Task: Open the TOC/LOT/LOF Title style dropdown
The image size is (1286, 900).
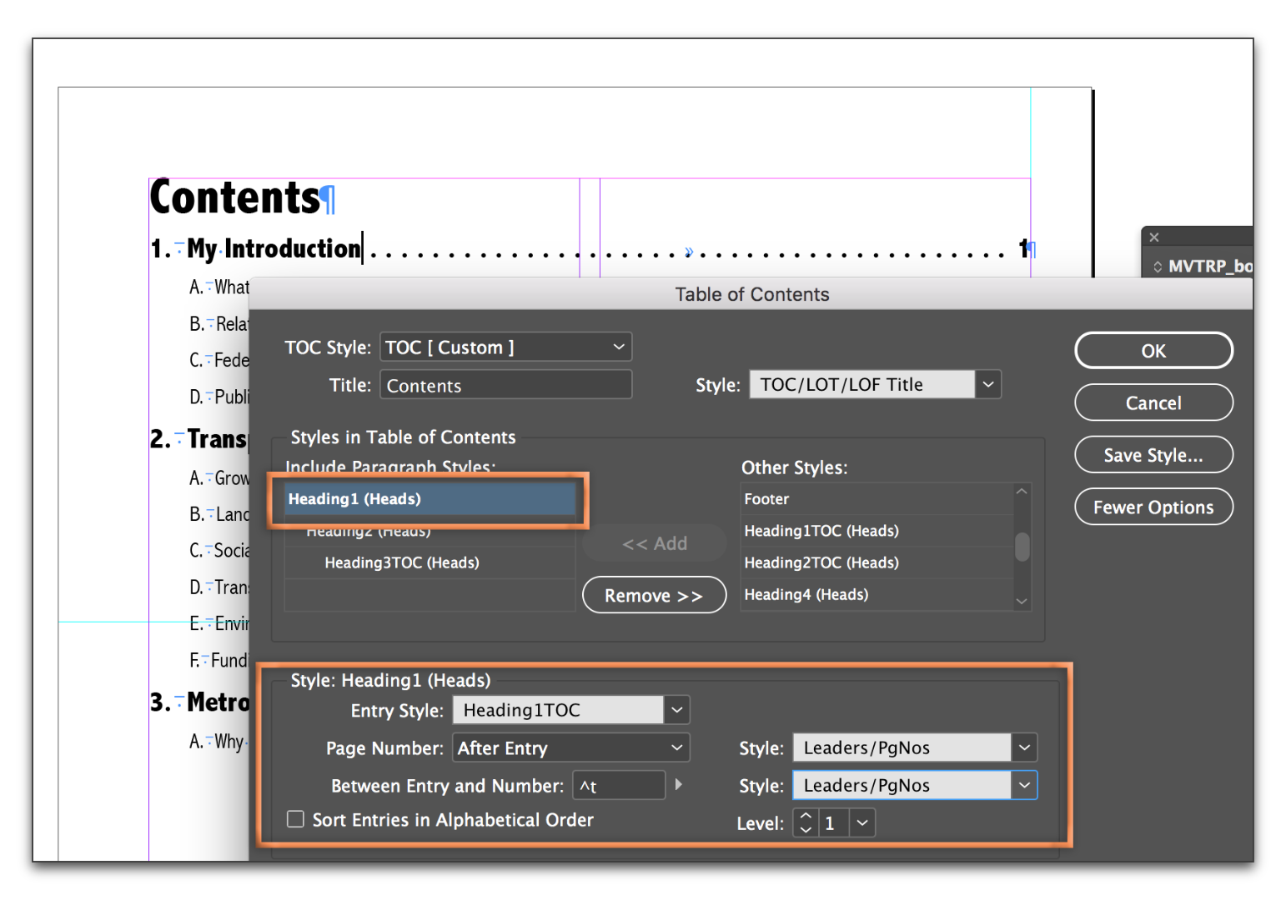Action: [988, 384]
